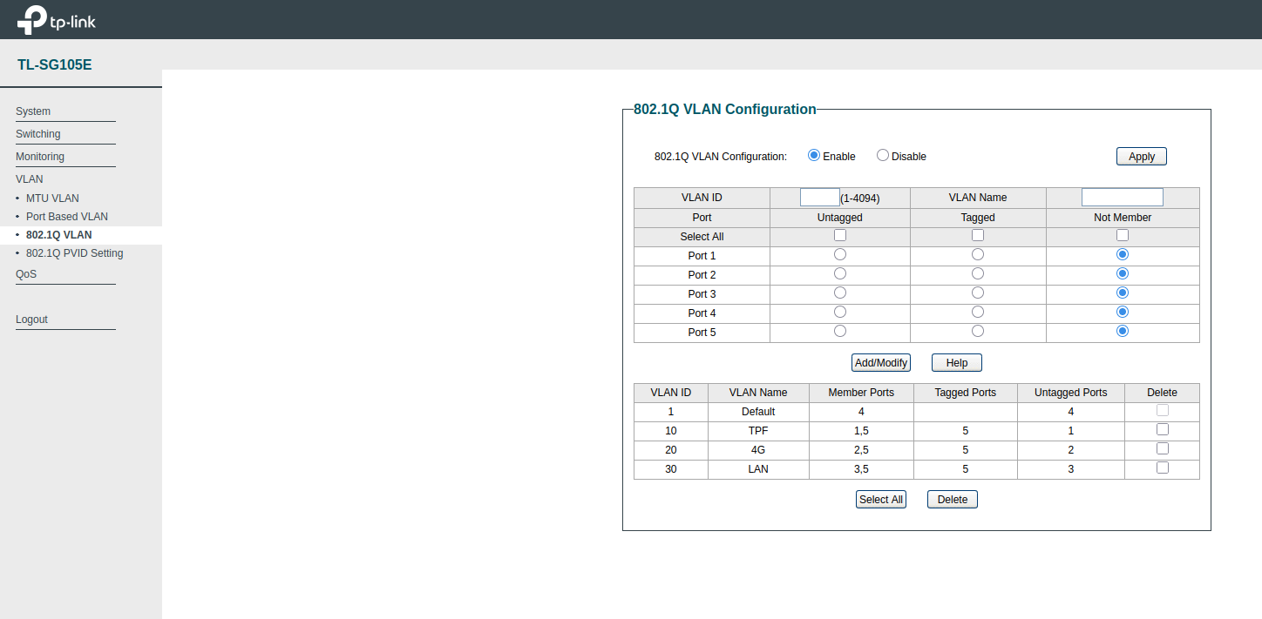
Task: Click the 'Member Ports' column header
Action: [861, 393]
